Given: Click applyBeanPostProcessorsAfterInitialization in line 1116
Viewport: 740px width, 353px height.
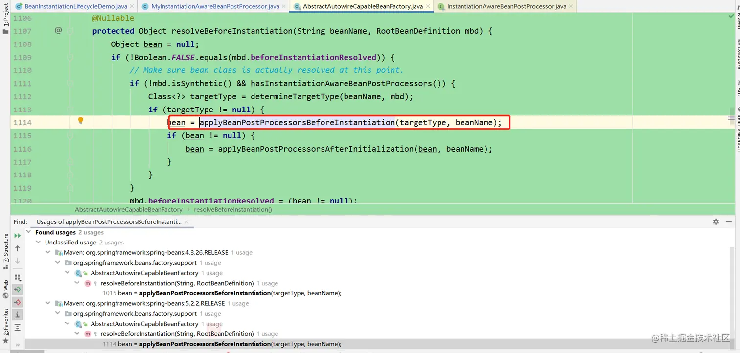Looking at the screenshot, I should click(316, 149).
